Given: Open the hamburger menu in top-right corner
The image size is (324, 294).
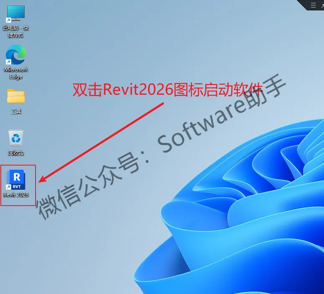Looking at the screenshot, I should tap(313, 5).
